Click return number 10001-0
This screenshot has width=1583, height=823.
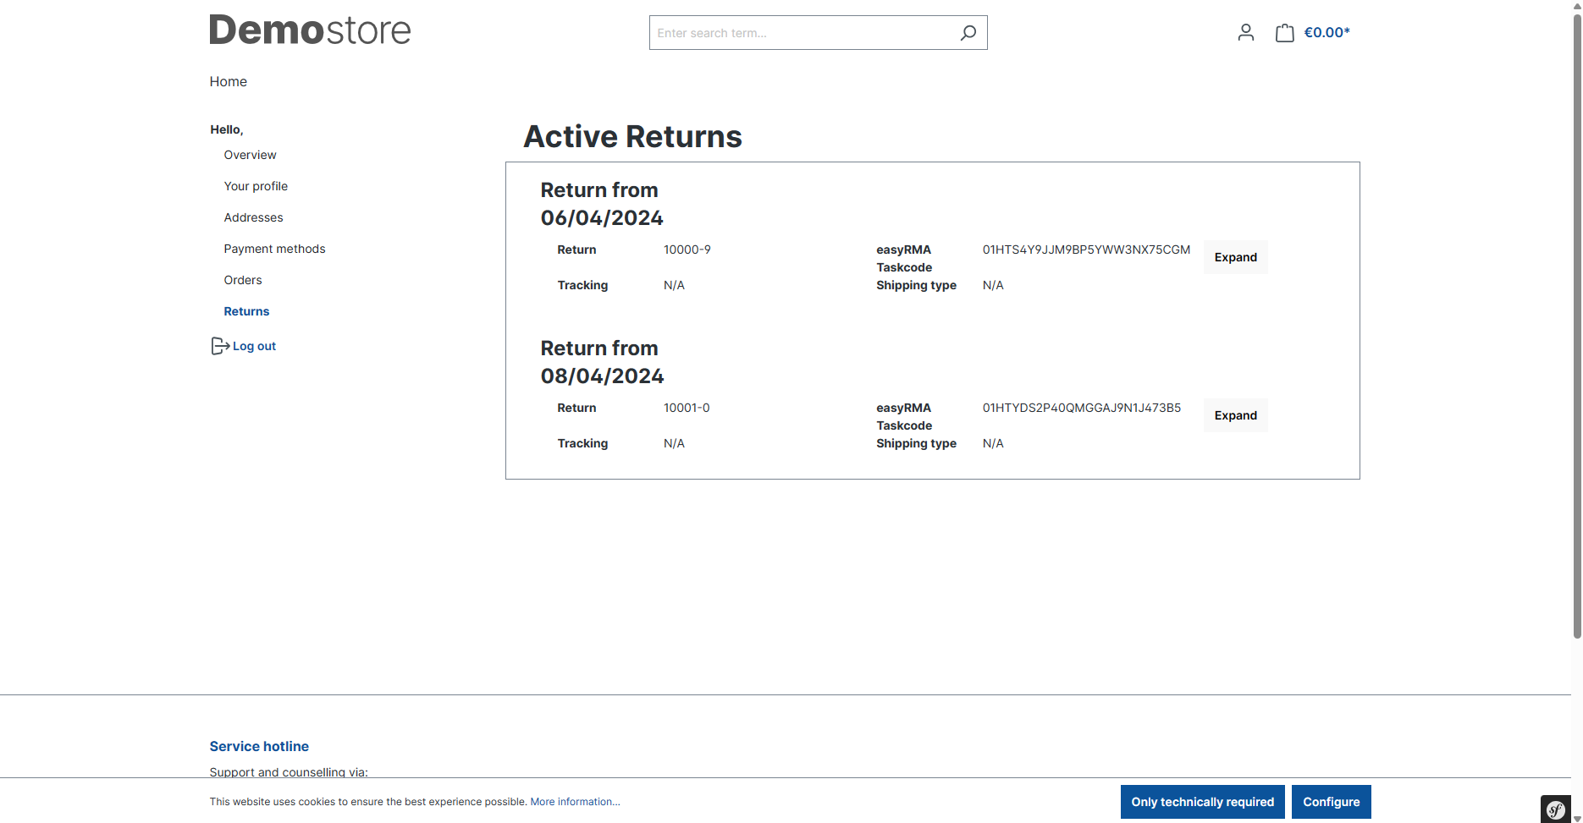click(x=687, y=408)
